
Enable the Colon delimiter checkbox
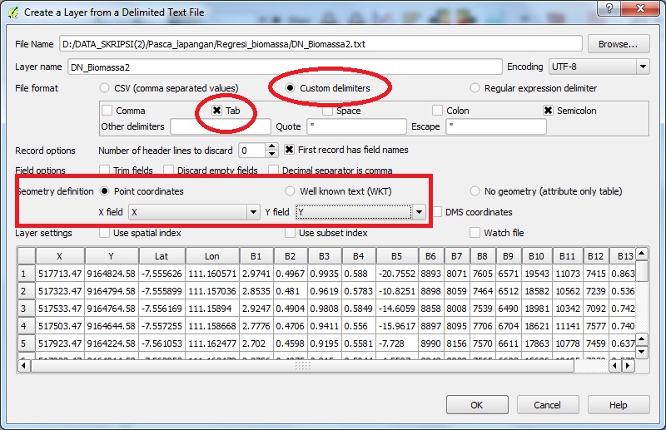[x=438, y=111]
